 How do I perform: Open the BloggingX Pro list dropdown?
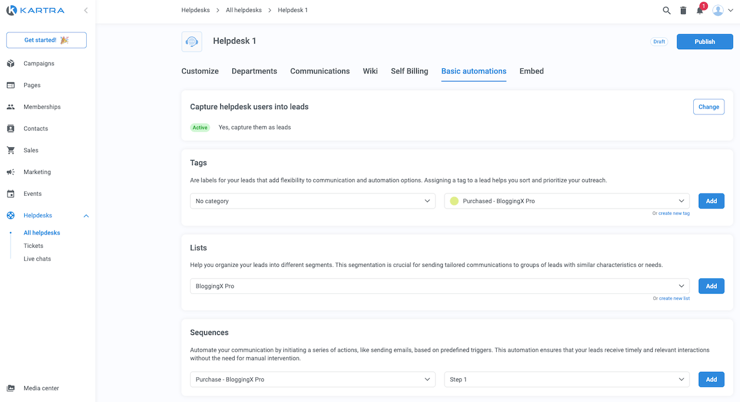pos(440,286)
